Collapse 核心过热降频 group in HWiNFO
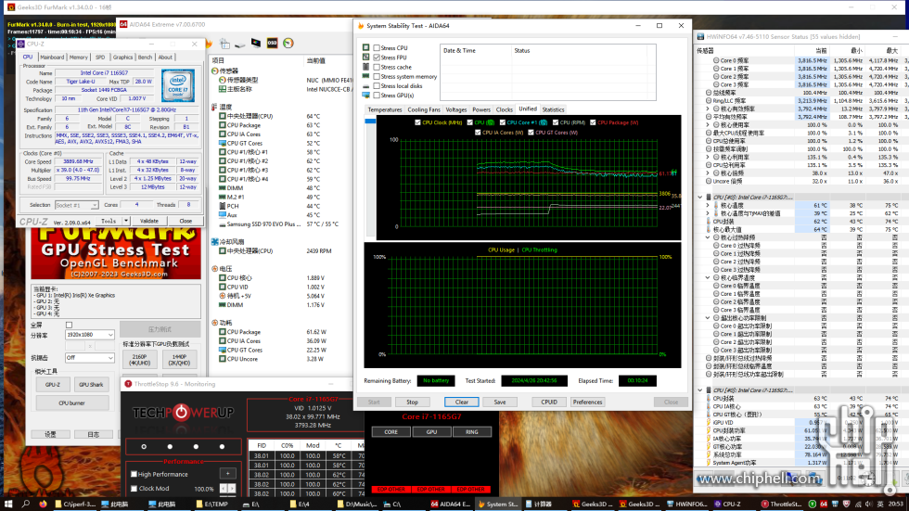The width and height of the screenshot is (909, 511). [708, 237]
